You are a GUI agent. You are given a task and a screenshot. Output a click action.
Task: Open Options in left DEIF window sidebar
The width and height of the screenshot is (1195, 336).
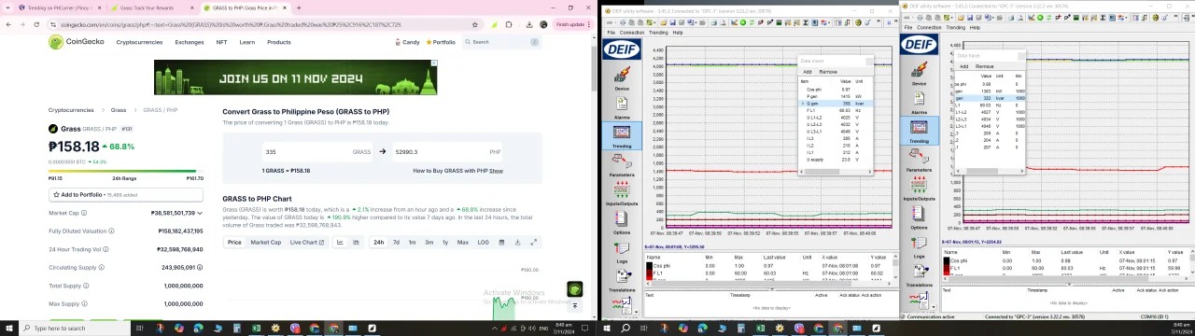[621, 222]
